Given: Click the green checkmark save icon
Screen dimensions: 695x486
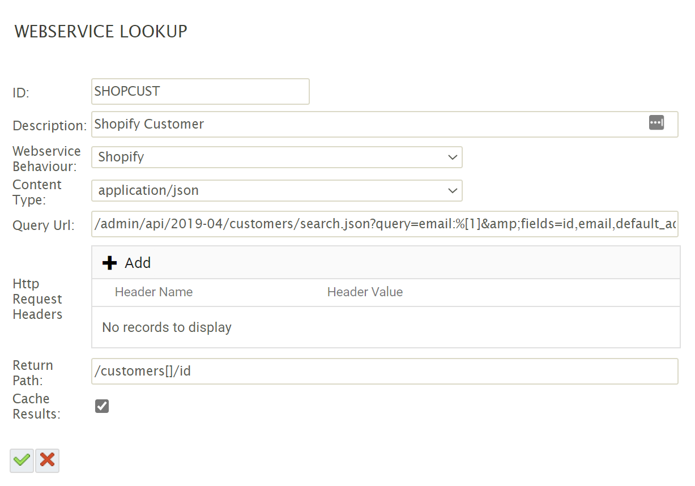Looking at the screenshot, I should click(x=22, y=461).
